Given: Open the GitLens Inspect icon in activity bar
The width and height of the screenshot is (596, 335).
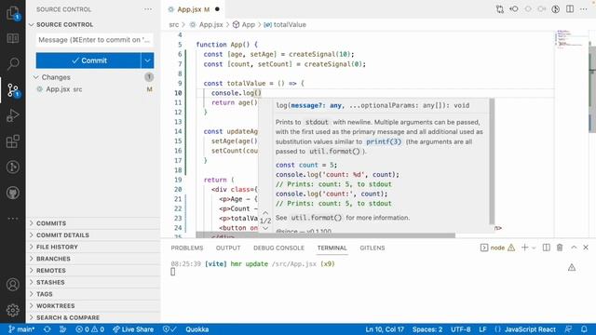Looking at the screenshot, I should click(13, 167).
